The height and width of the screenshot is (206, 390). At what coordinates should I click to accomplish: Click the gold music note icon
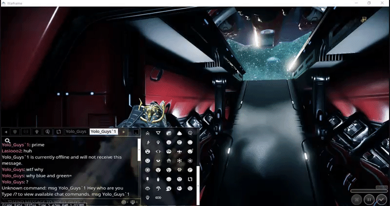tap(363, 20)
